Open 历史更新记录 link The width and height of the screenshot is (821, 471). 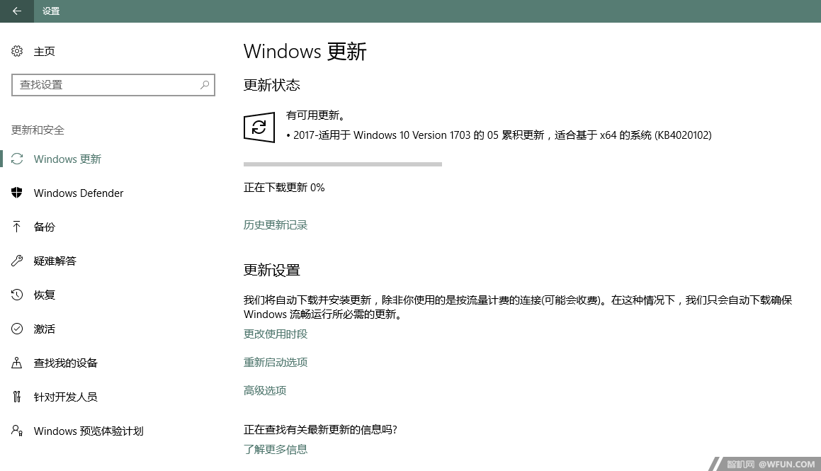pyautogui.click(x=276, y=225)
